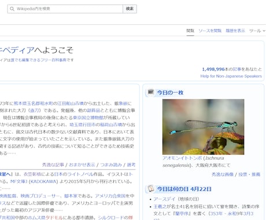Open the 江田船山古墳 link
266x220 pixels.
tap(71, 104)
